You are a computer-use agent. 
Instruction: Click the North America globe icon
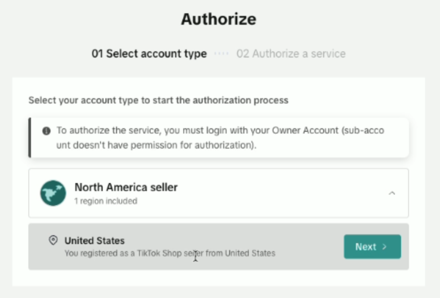point(53,193)
